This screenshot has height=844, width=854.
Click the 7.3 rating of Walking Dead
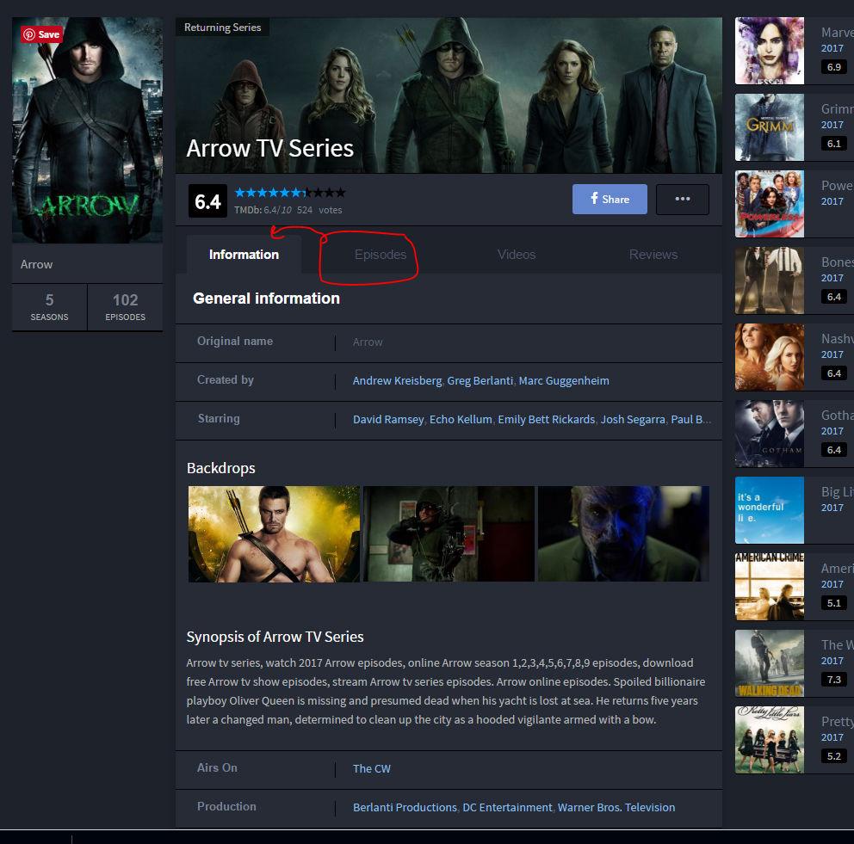click(834, 680)
